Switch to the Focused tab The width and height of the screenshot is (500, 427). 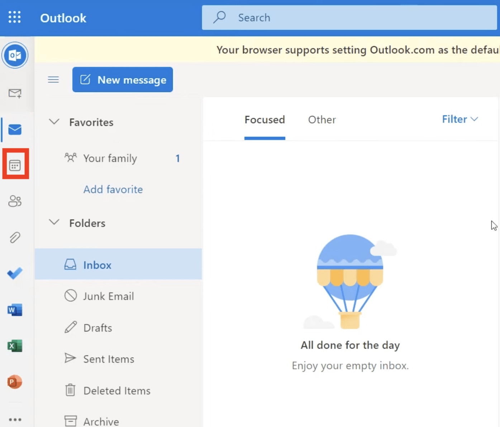click(x=265, y=120)
